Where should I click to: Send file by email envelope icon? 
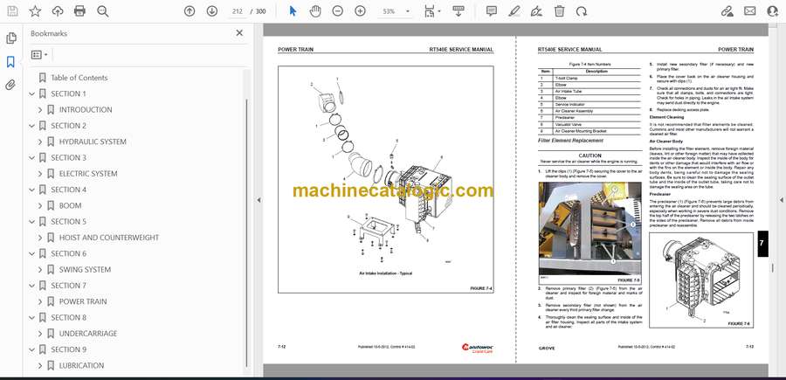point(750,11)
